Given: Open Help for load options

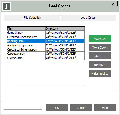Looking at the screenshot, I should tap(105, 108).
